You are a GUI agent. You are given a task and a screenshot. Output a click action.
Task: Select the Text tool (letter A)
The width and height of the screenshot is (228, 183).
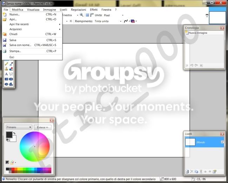click(6, 74)
